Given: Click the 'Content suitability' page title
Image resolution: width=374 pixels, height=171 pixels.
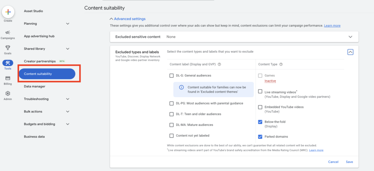Looking at the screenshot, I should point(104,8).
